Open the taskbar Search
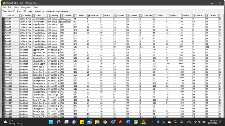This screenshot has width=225, height=126. click(59, 122)
